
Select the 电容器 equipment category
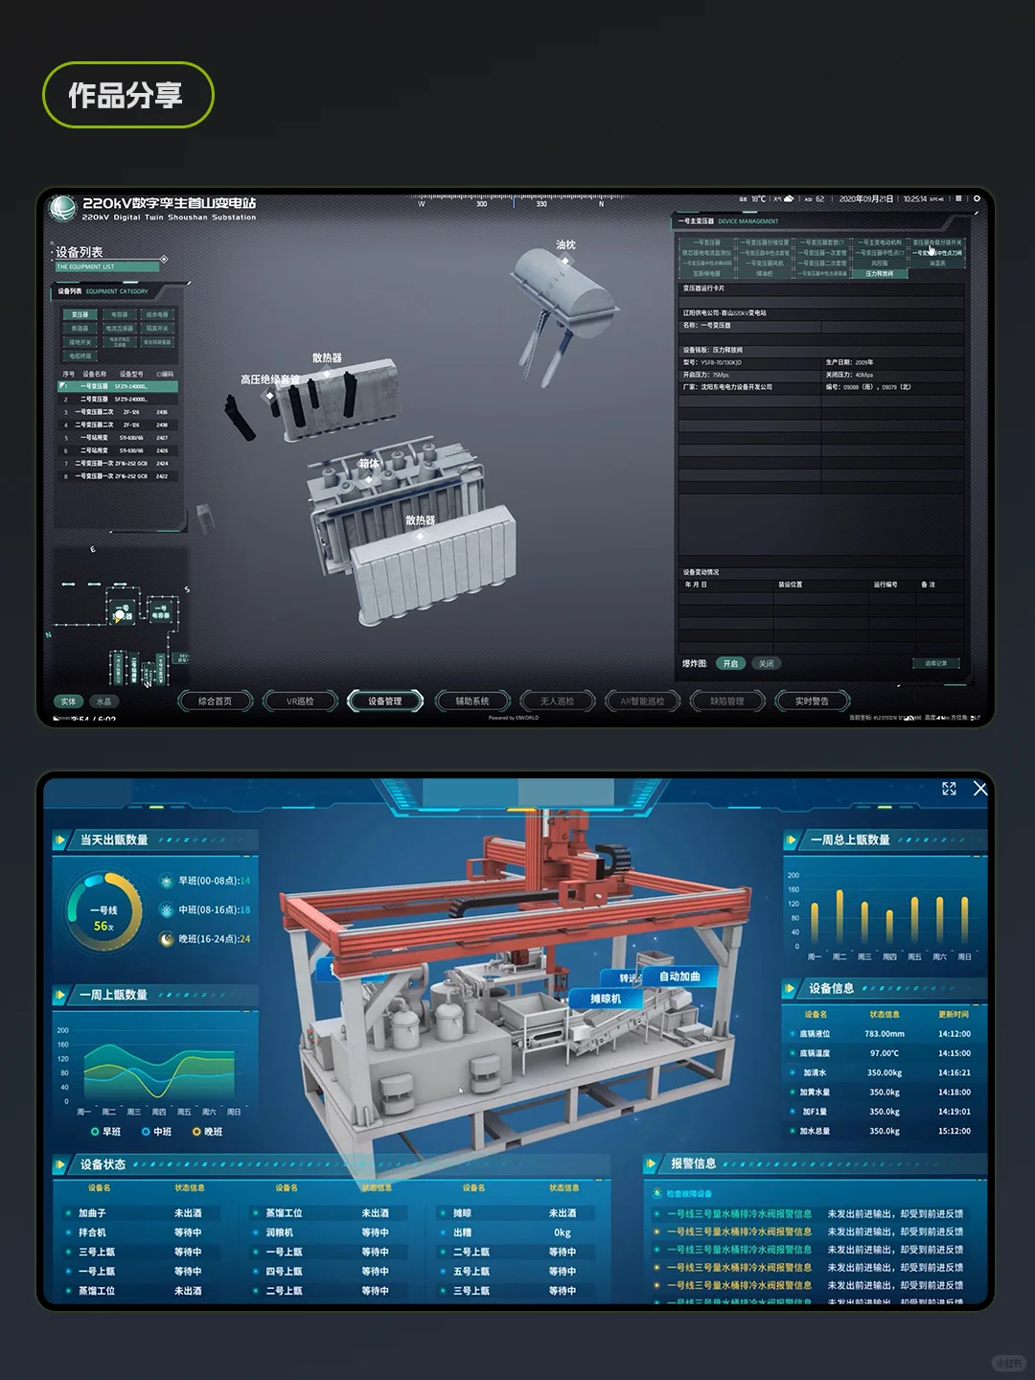[x=119, y=314]
